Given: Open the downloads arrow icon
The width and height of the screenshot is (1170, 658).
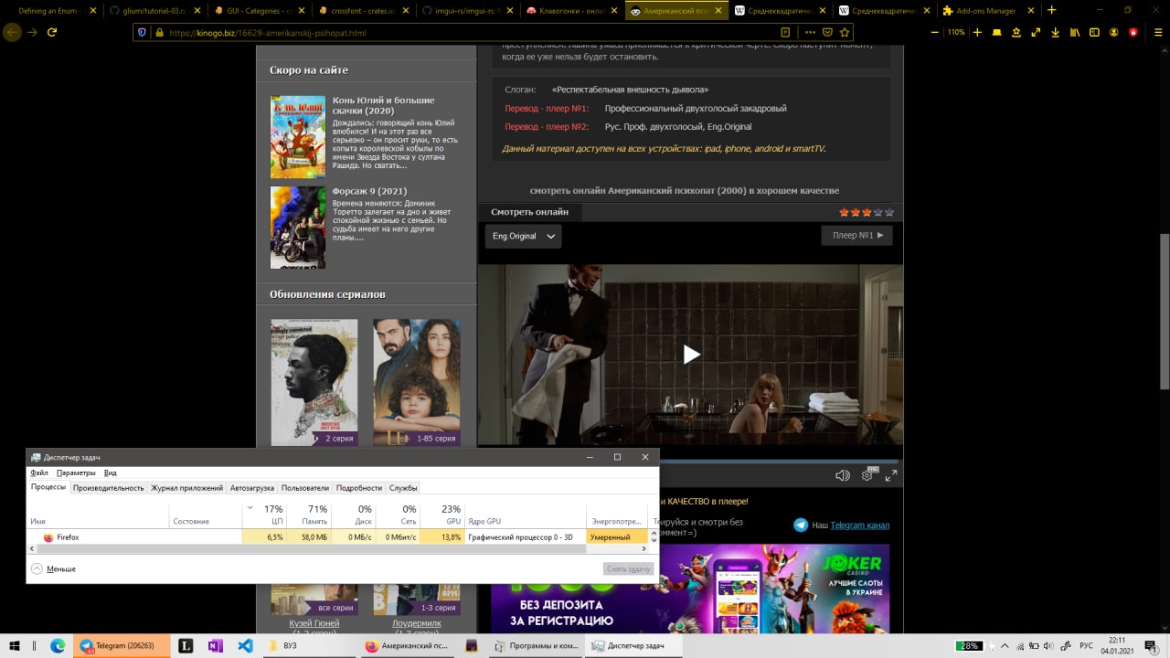Looking at the screenshot, I should click(1056, 32).
